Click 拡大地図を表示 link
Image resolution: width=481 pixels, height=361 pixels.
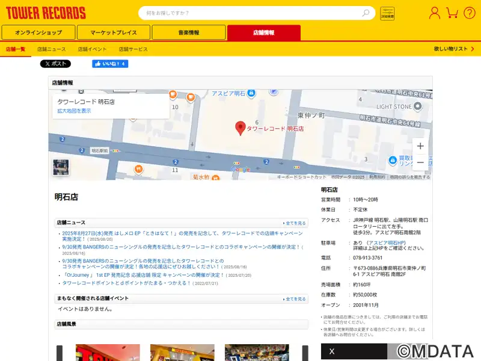tap(74, 111)
